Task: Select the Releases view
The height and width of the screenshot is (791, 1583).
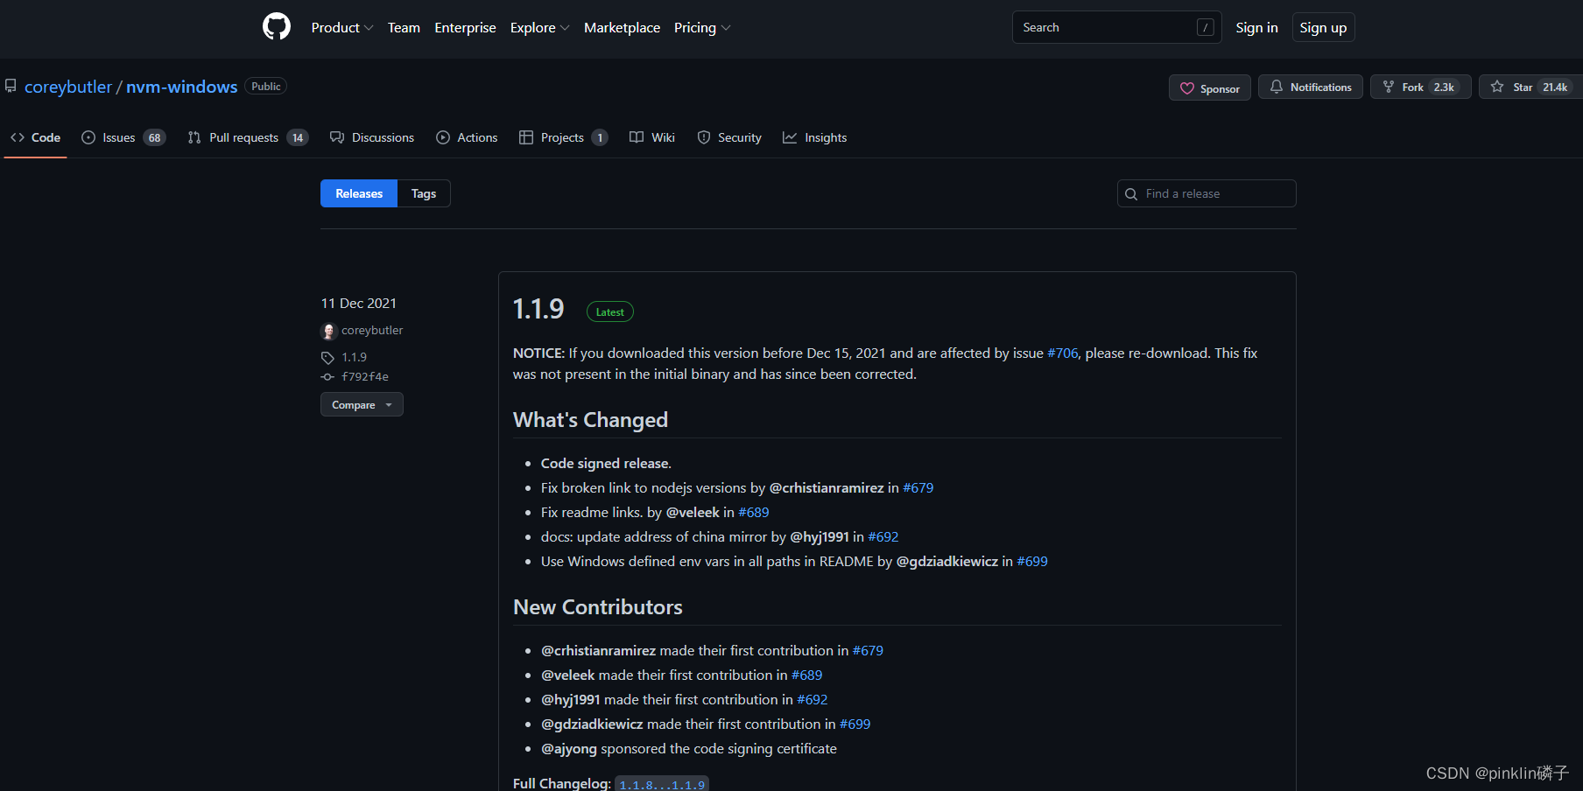Action: 359,193
